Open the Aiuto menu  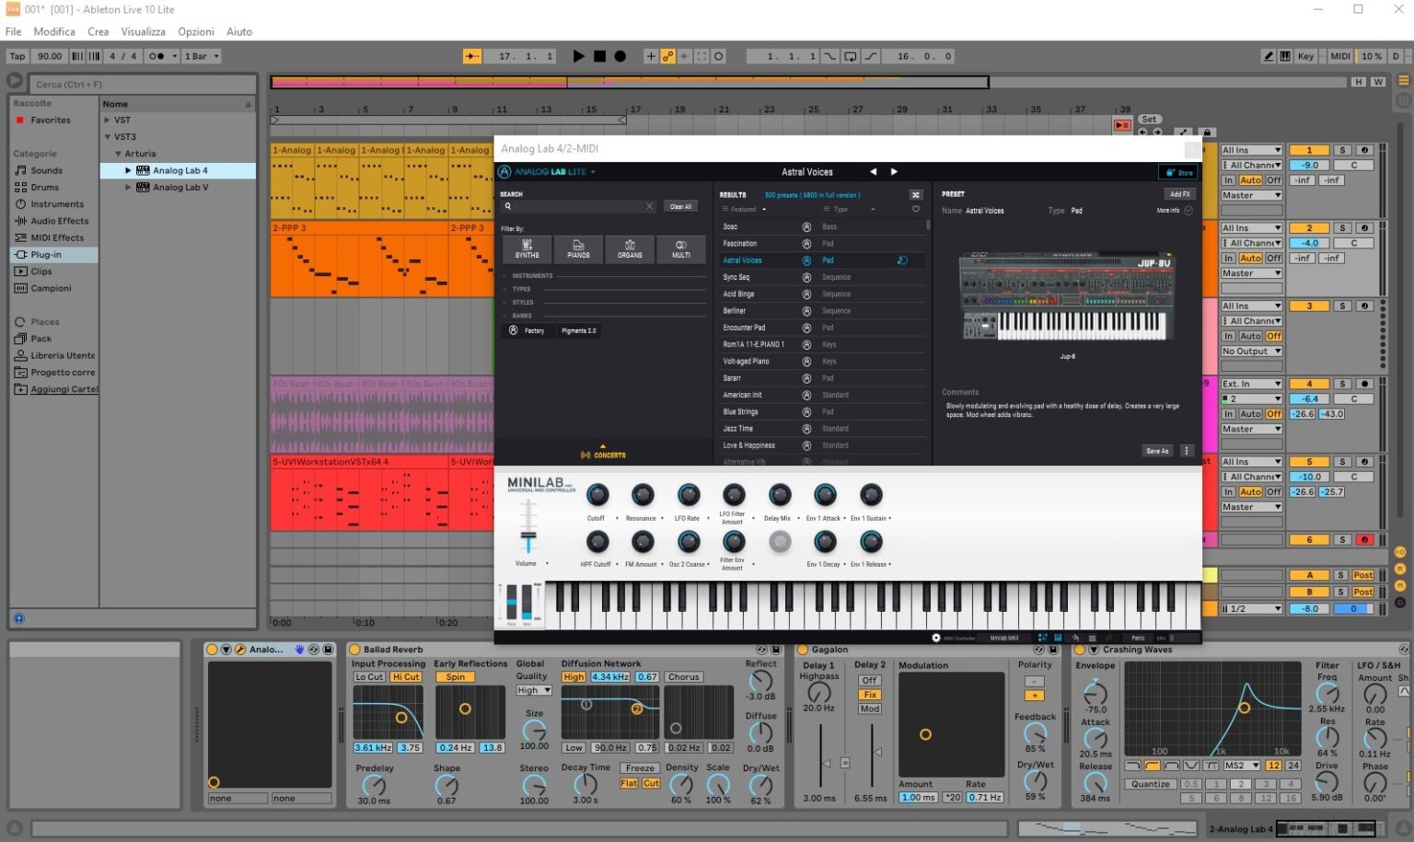tap(239, 31)
